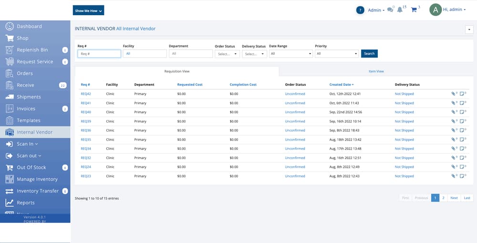Image resolution: width=477 pixels, height=243 pixels.
Task: Sort by Req # column header
Action: point(85,85)
